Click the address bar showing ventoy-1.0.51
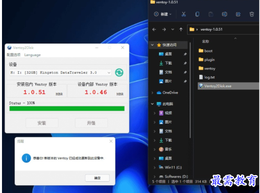The width and height of the screenshot is (260, 193). pos(223,29)
